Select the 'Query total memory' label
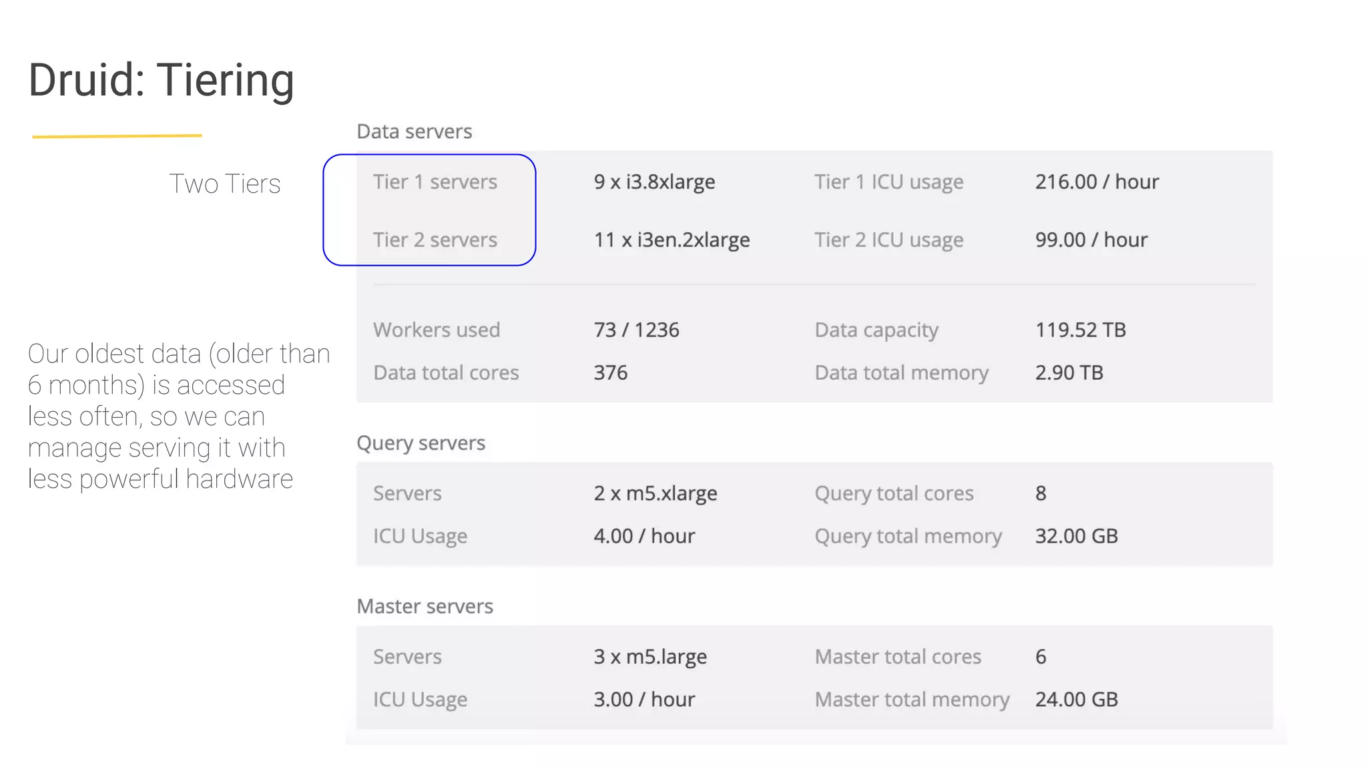Image resolution: width=1367 pixels, height=769 pixels. (x=908, y=537)
